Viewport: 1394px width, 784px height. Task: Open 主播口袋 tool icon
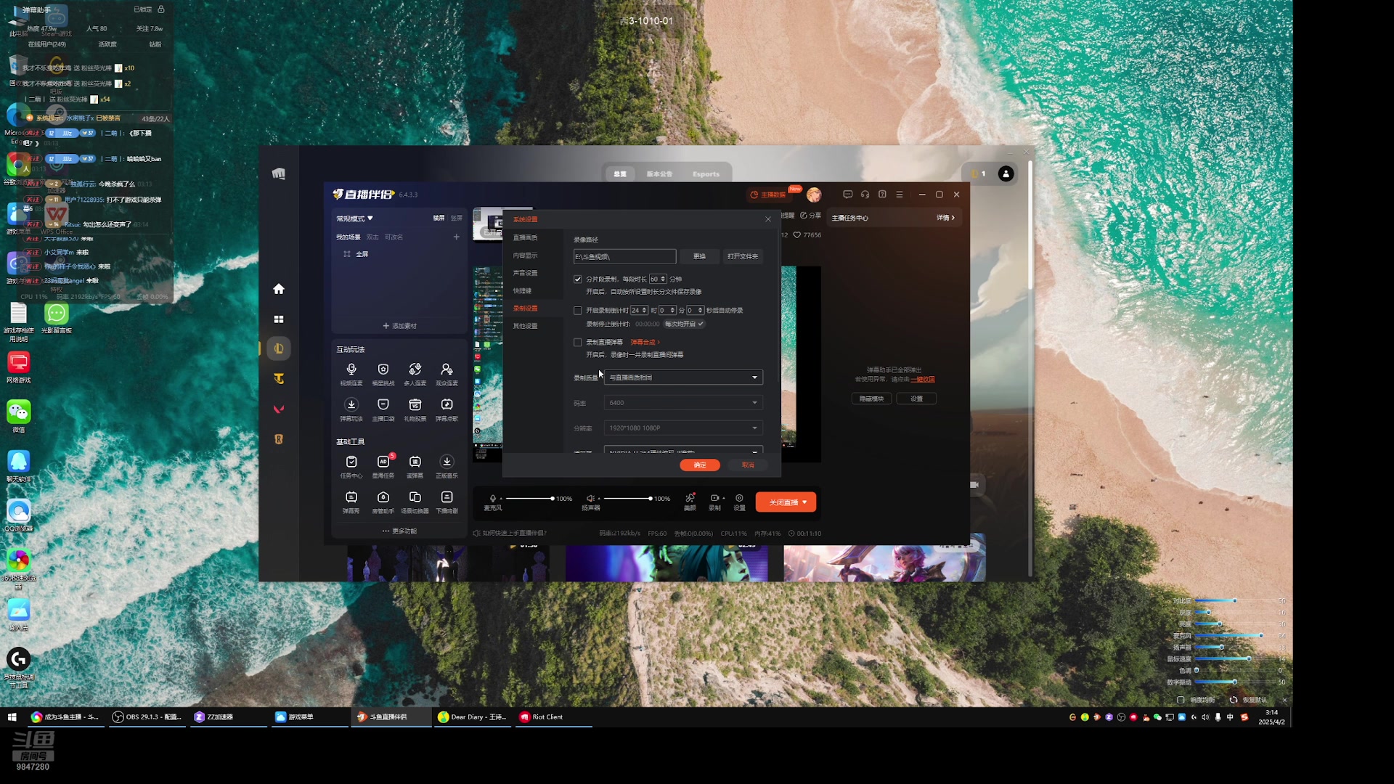click(383, 404)
